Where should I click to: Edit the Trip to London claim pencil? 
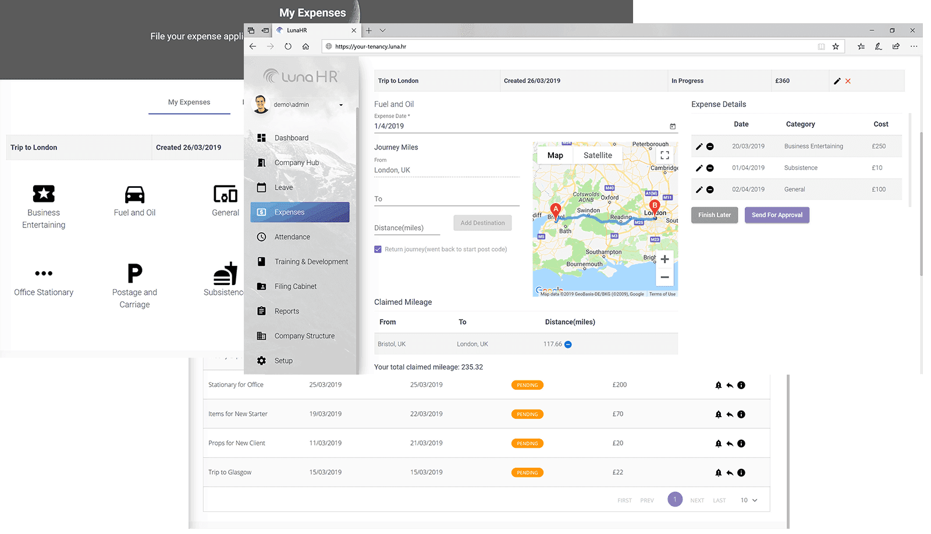tap(837, 81)
